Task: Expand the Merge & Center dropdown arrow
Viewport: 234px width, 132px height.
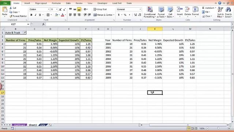Action: [x=114, y=15]
